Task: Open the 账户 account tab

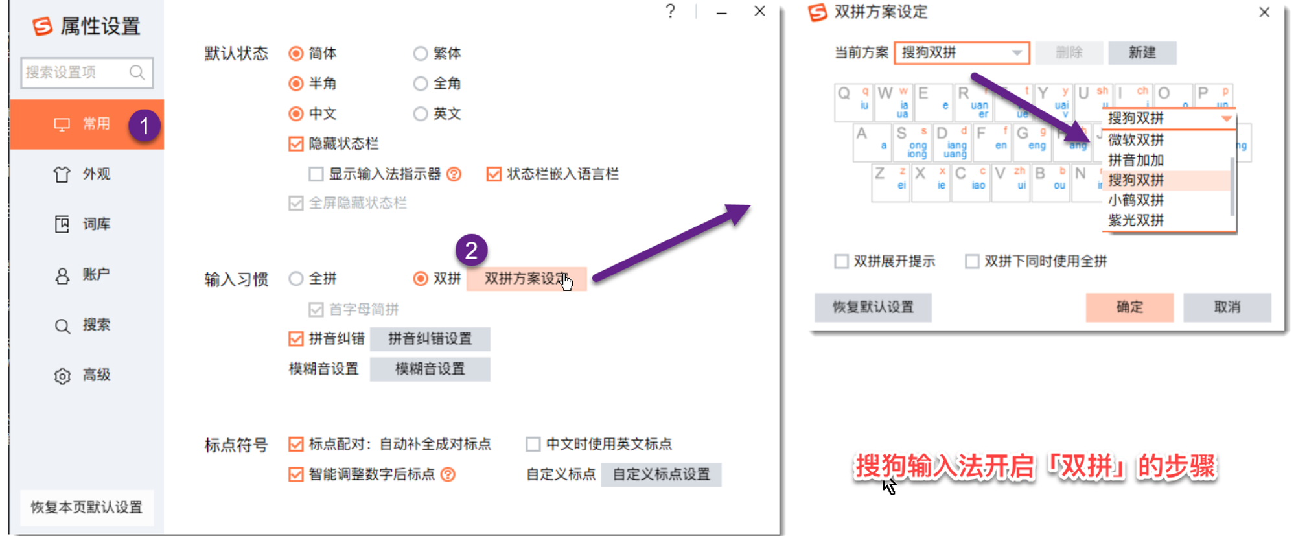Action: click(x=87, y=275)
